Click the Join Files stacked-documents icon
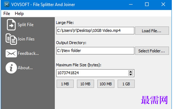Image resolution: width=173 pixels, height=109 pixels. coord(11,39)
